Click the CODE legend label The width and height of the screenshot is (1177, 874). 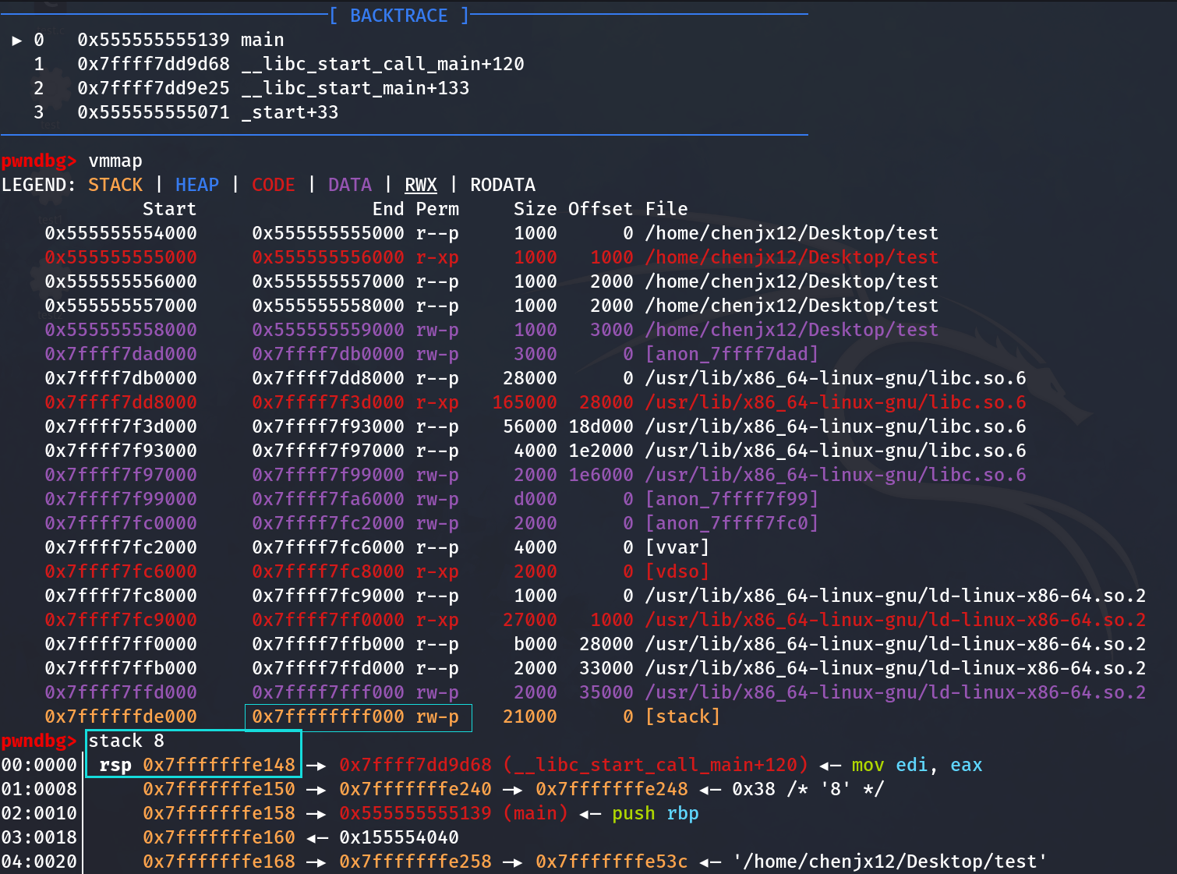tap(274, 185)
